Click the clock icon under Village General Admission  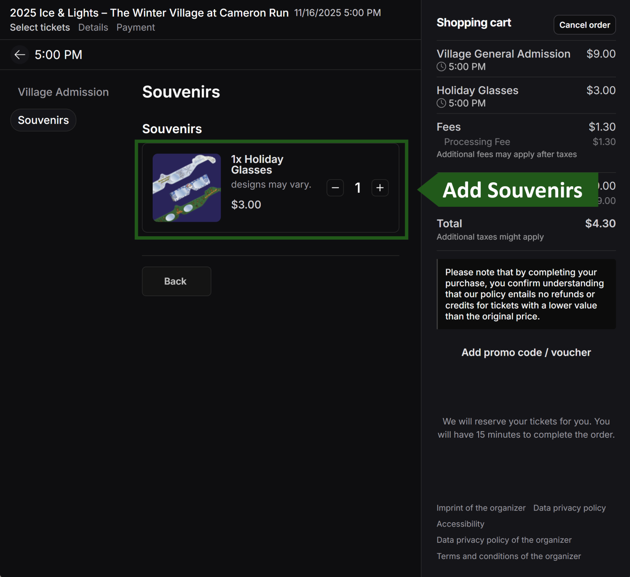coord(441,67)
